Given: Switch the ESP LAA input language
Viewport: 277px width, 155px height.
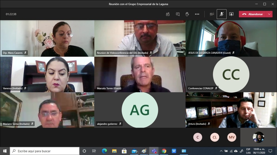Looking at the screenshot, I should 248,151.
